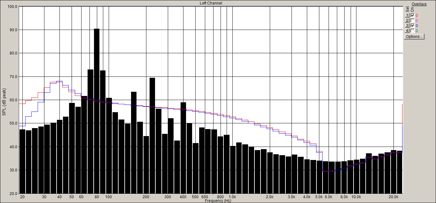Click the red 0 overlay value

[x=417, y=16]
